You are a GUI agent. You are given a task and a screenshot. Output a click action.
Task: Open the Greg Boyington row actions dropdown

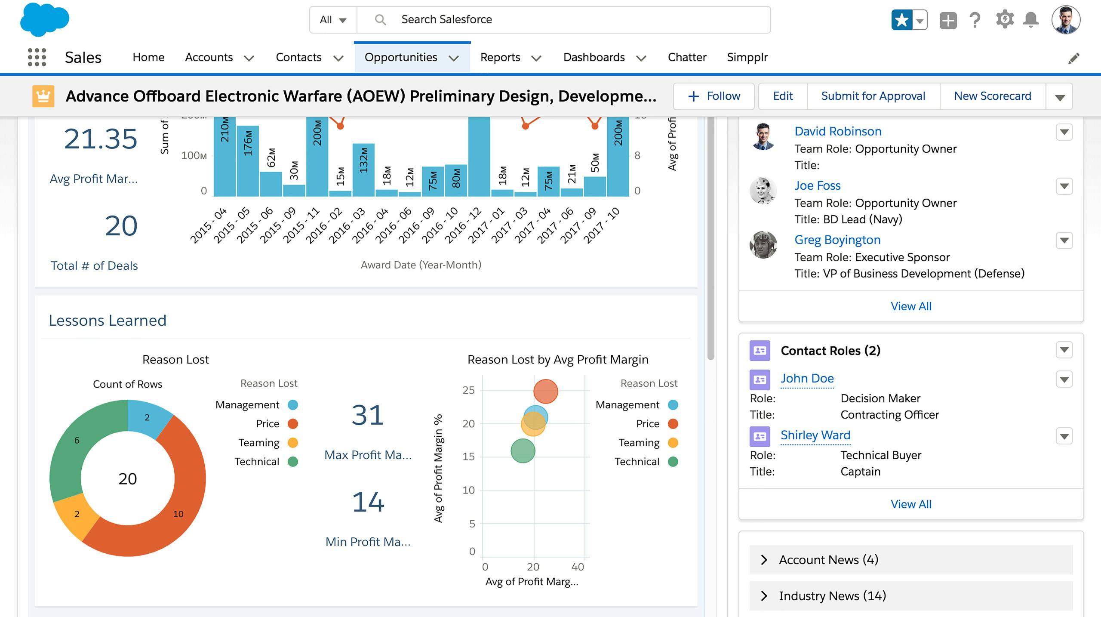point(1064,241)
